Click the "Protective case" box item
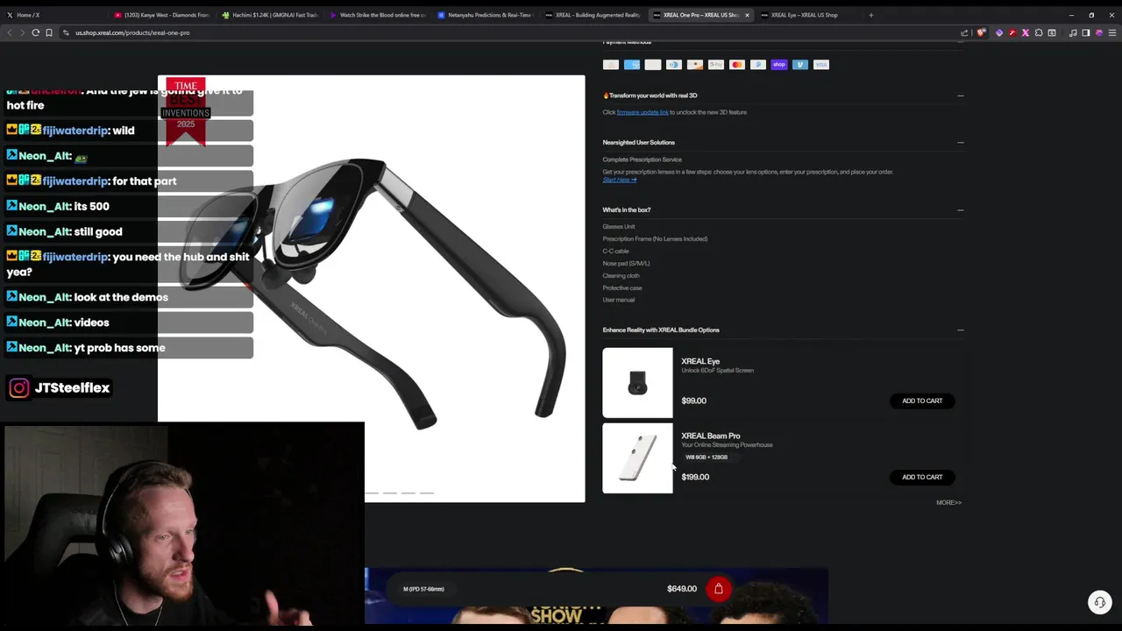This screenshot has width=1122, height=631. pyautogui.click(x=622, y=287)
